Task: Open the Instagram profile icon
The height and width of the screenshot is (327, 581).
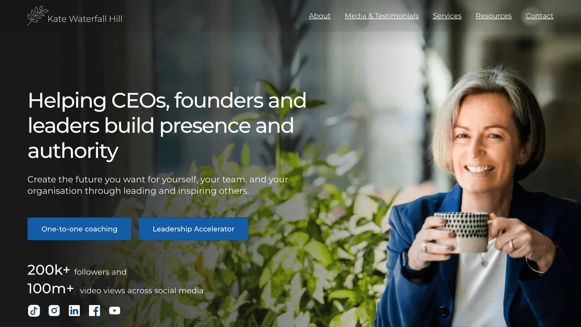Action: click(x=54, y=311)
